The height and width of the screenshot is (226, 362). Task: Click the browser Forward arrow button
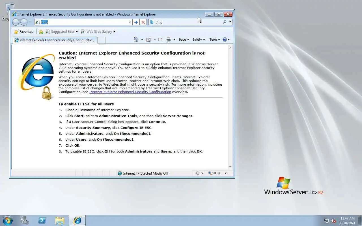click(24, 22)
